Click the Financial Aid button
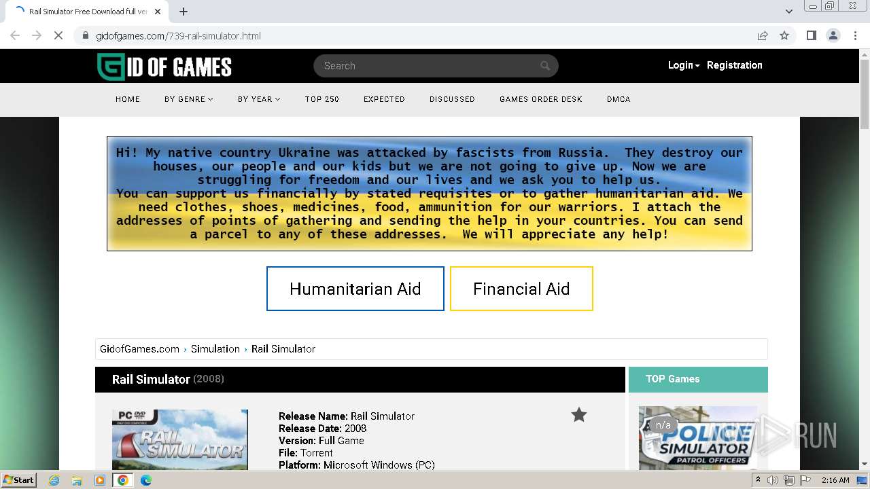Image resolution: width=870 pixels, height=489 pixels. [521, 289]
